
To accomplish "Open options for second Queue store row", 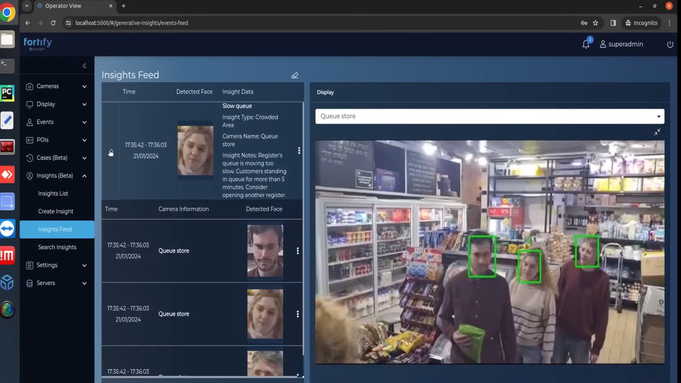I will 298,314.
